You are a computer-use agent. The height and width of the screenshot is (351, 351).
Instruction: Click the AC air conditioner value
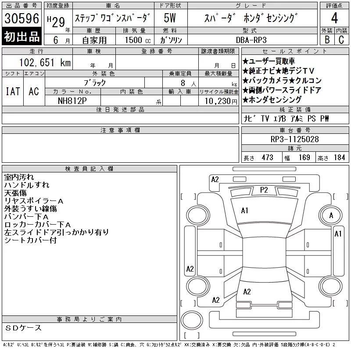(x=34, y=92)
